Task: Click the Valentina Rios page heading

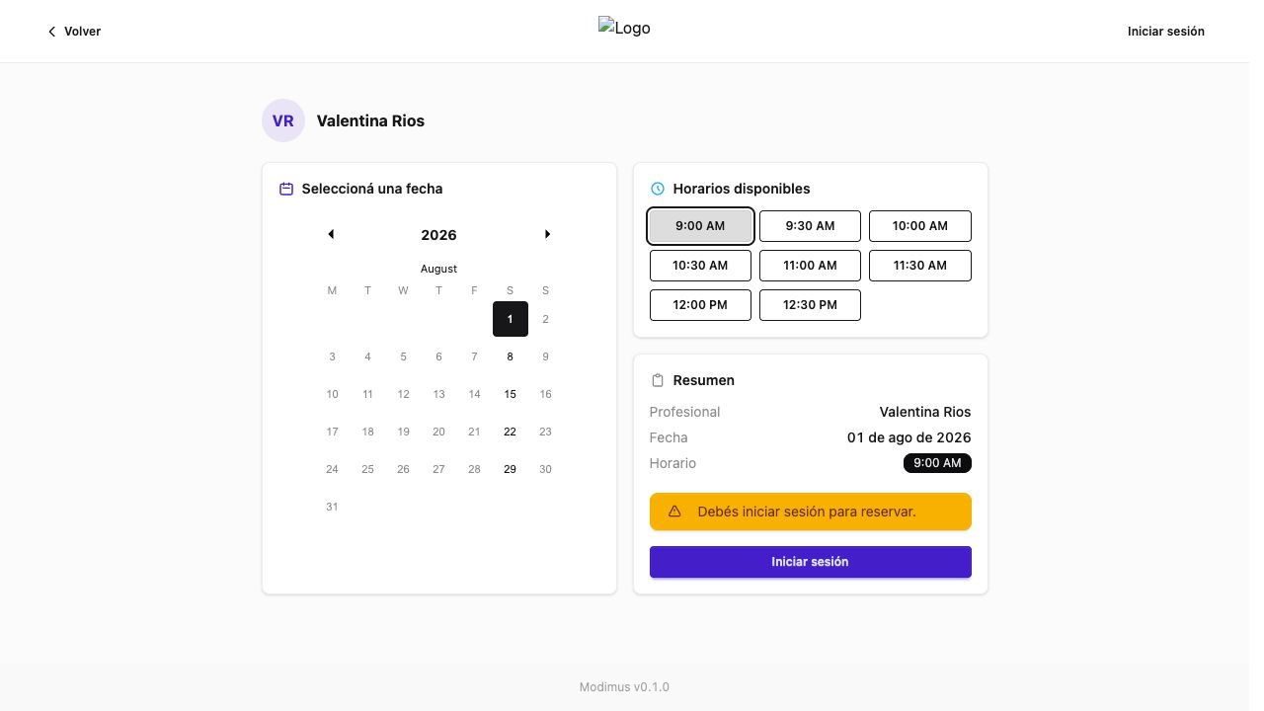Action: coord(370,120)
